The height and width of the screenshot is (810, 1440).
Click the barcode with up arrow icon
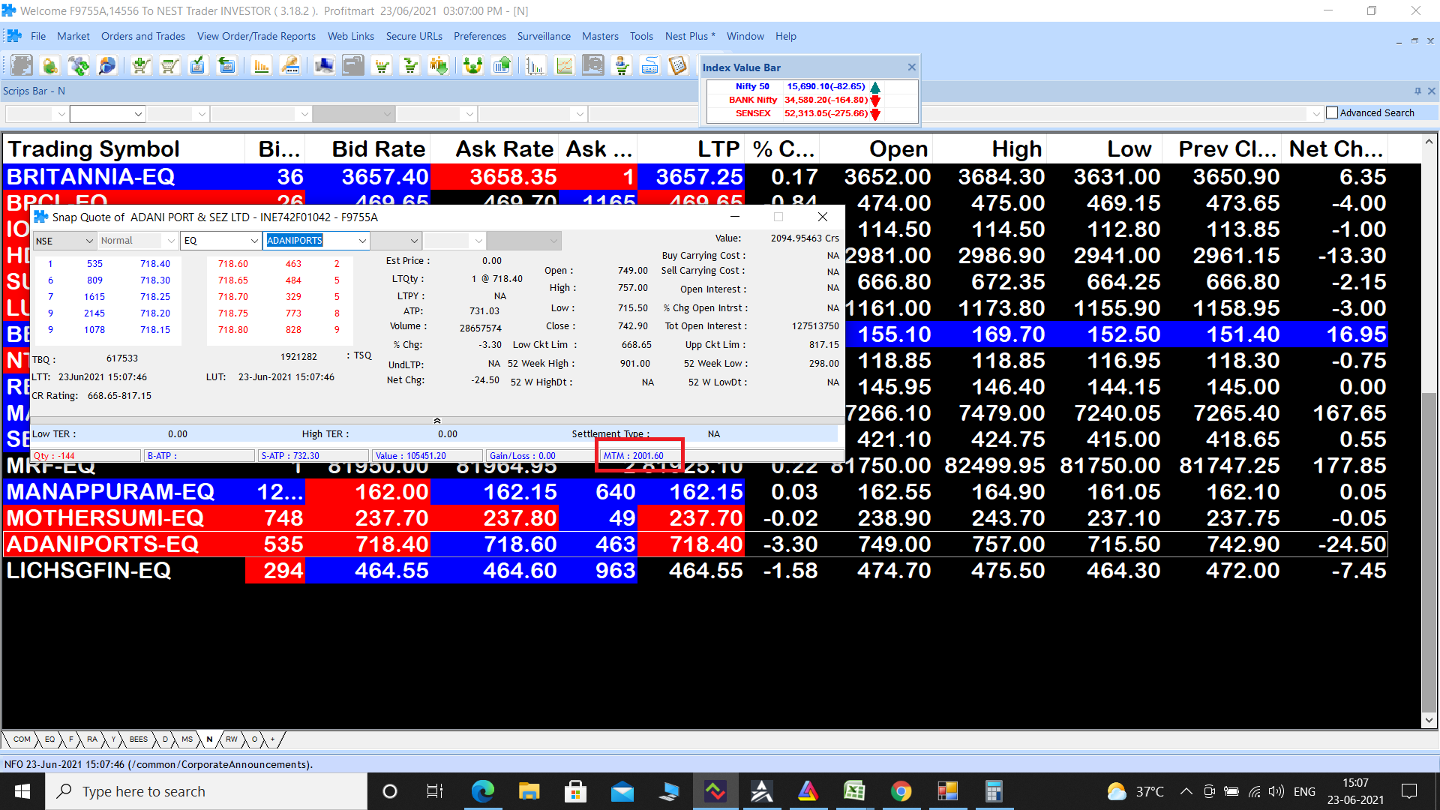coord(502,66)
